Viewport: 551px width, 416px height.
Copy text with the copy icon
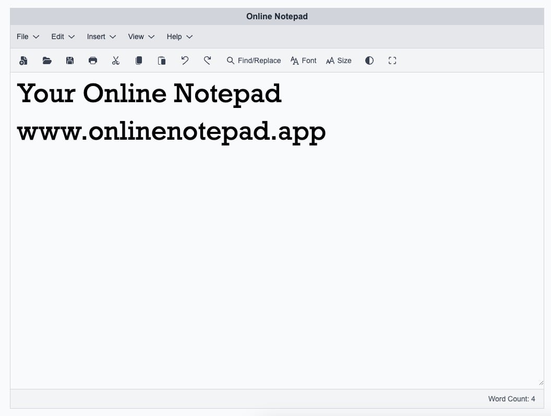139,60
